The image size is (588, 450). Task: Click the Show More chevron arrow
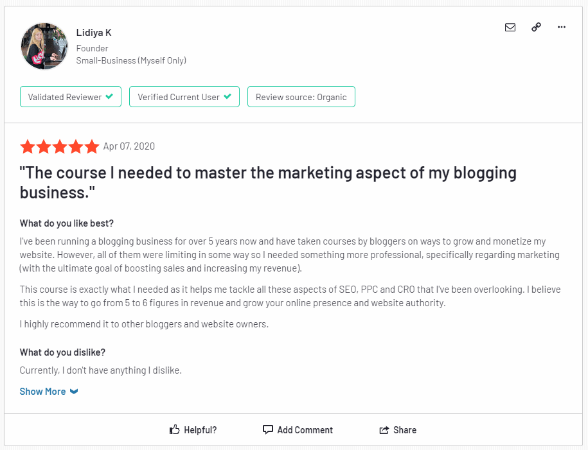(x=74, y=392)
